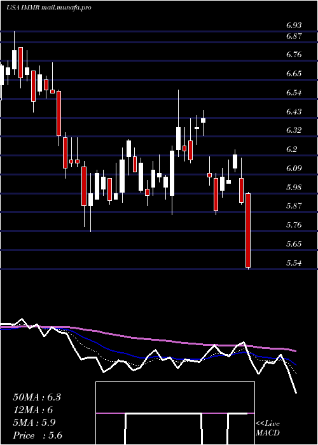Click the Price : 5.6 readout

tap(38, 435)
